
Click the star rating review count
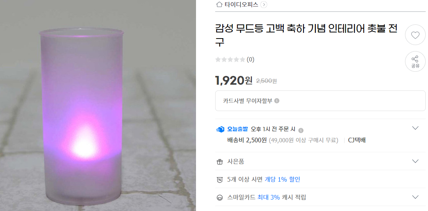(x=235, y=60)
